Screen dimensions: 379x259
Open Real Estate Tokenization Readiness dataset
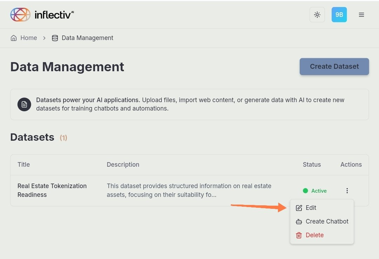[52, 190]
